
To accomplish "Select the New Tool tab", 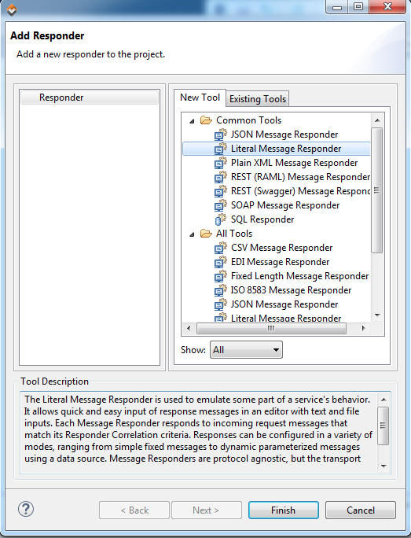I will tap(200, 98).
